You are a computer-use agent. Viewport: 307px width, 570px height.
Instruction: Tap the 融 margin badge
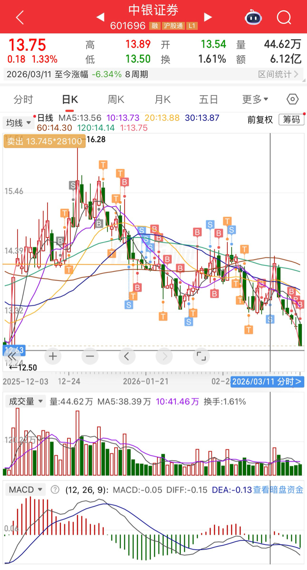pos(155,26)
